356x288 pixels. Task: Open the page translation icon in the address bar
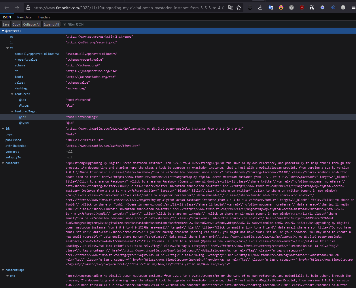[x=231, y=8]
